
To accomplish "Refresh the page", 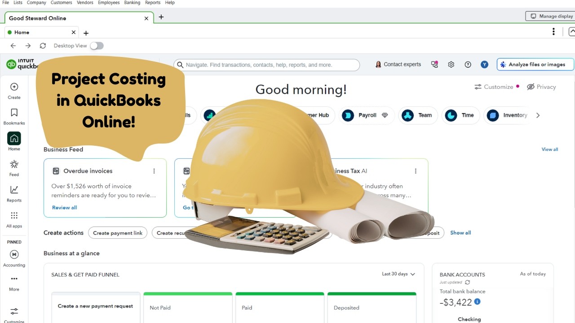I will click(43, 46).
